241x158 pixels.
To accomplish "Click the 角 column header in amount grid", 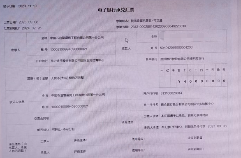I will pos(218,70).
